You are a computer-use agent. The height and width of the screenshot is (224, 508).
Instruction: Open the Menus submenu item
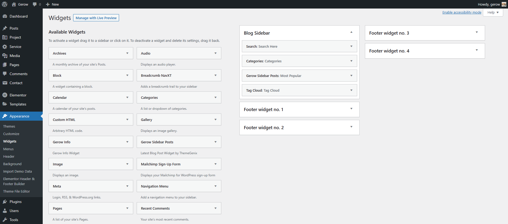pos(8,149)
